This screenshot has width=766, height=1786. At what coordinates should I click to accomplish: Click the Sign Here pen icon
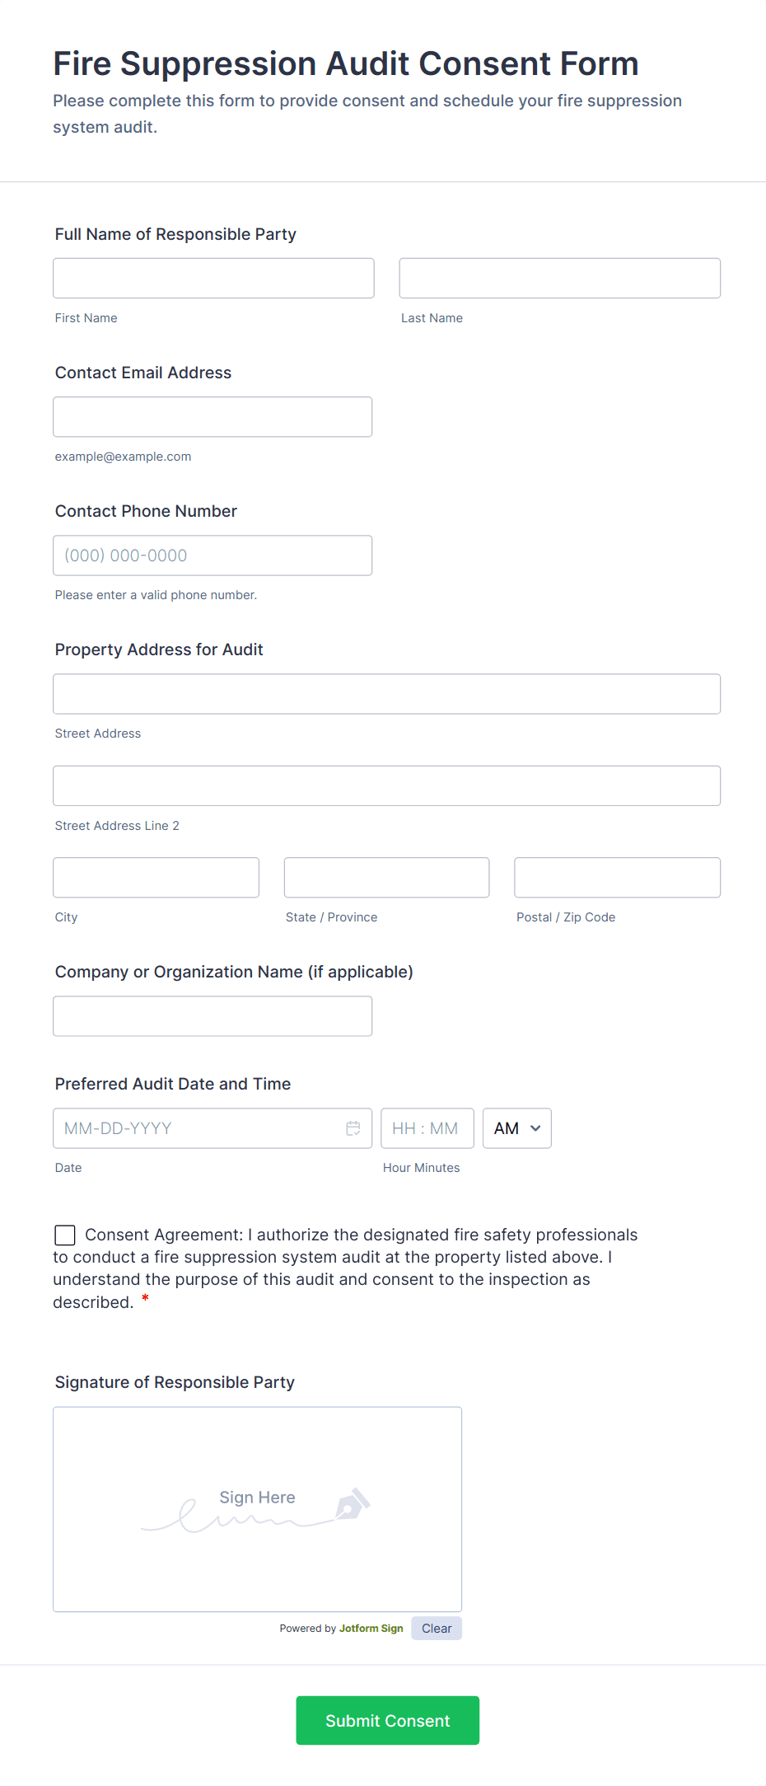[x=353, y=1502]
